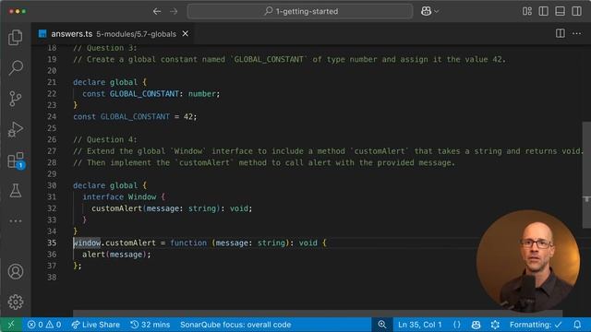Screen dimensions: 591x332
Task: Open the Copilot status icon in status bar
Action: point(476,325)
